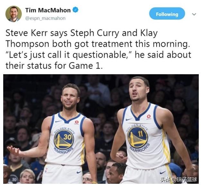The height and width of the screenshot is (187, 202).
Task: Click Nike swoosh on number 11's shorts
Action: (x=163, y=172)
